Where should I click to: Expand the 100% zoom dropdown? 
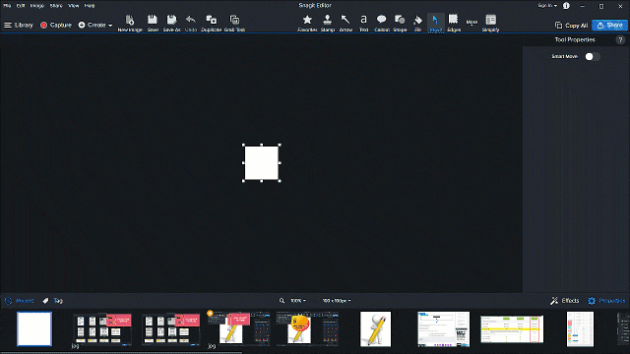297,301
